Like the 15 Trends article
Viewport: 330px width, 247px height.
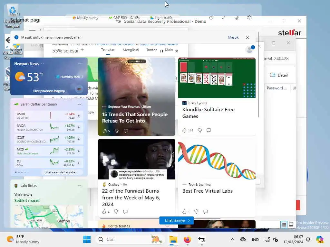[x=105, y=131]
